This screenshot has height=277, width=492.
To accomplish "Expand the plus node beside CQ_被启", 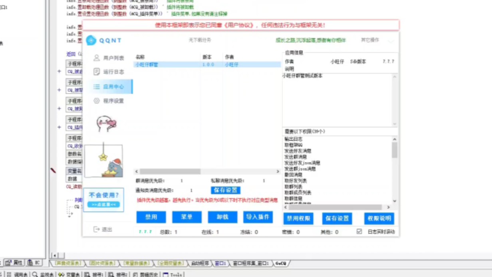I will (x=59, y=71).
